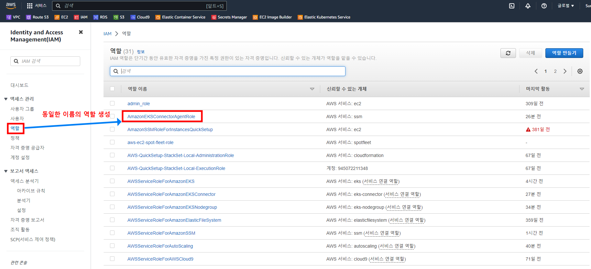Open the 글로벌 region dropdown
The image size is (591, 269).
pos(566,6)
